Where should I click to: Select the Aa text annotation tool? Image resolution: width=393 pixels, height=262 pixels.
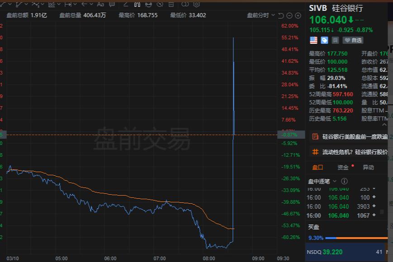100,4
